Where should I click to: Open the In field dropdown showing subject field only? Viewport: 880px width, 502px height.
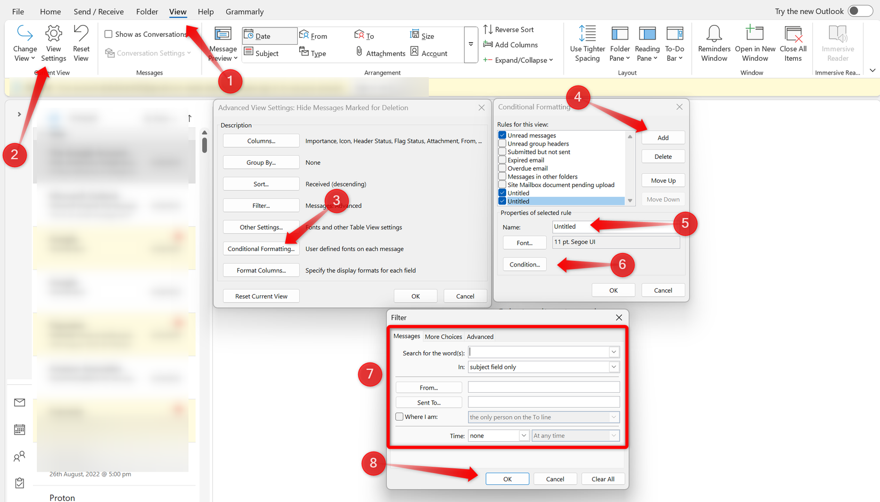coord(614,367)
